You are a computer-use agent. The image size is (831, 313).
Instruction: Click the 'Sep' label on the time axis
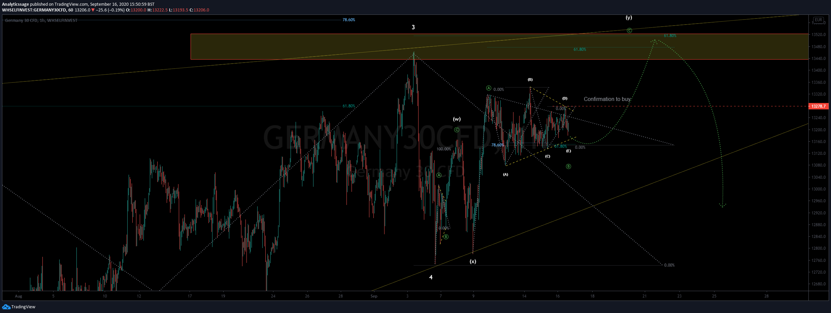coord(374,296)
